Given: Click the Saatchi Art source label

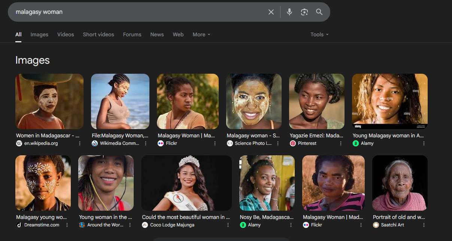Looking at the screenshot, I should pyautogui.click(x=392, y=225).
